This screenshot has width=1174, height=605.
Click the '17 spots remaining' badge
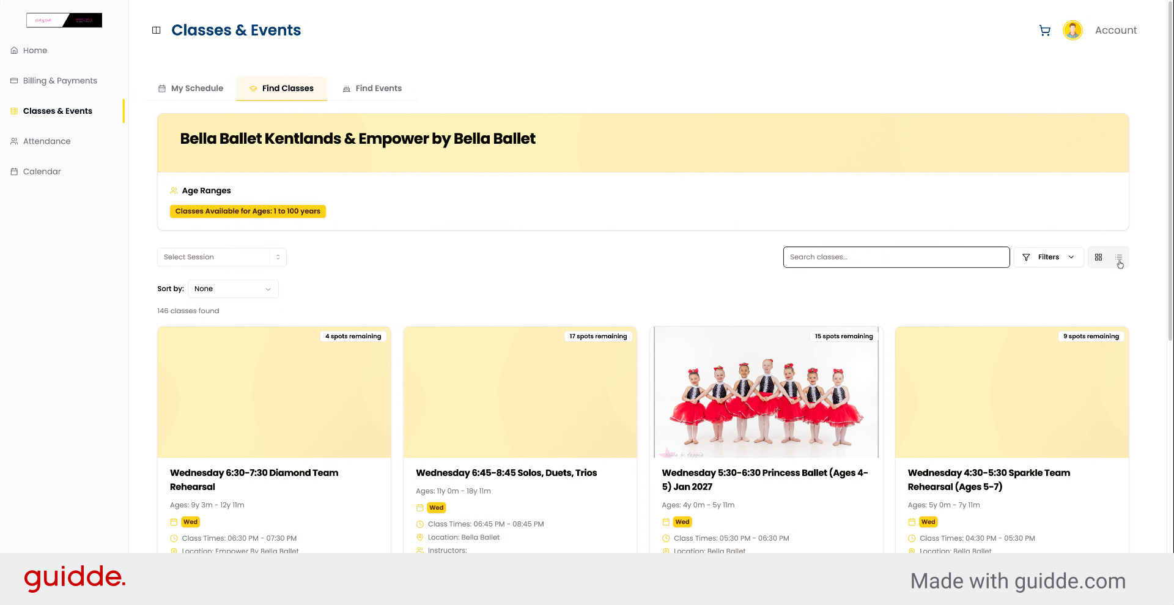tap(598, 336)
